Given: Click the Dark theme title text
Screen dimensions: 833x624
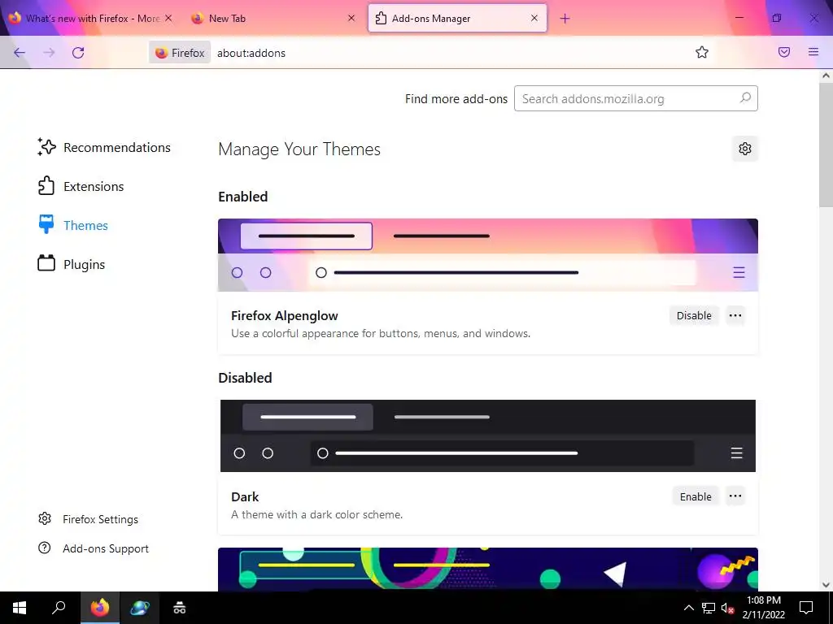Looking at the screenshot, I should 245,496.
